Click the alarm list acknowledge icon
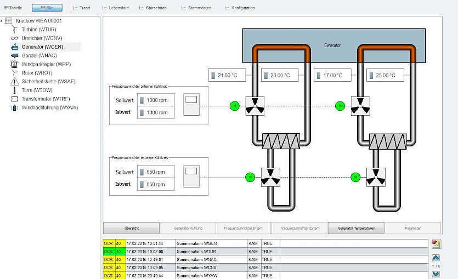458x279 pixels. (x=436, y=244)
